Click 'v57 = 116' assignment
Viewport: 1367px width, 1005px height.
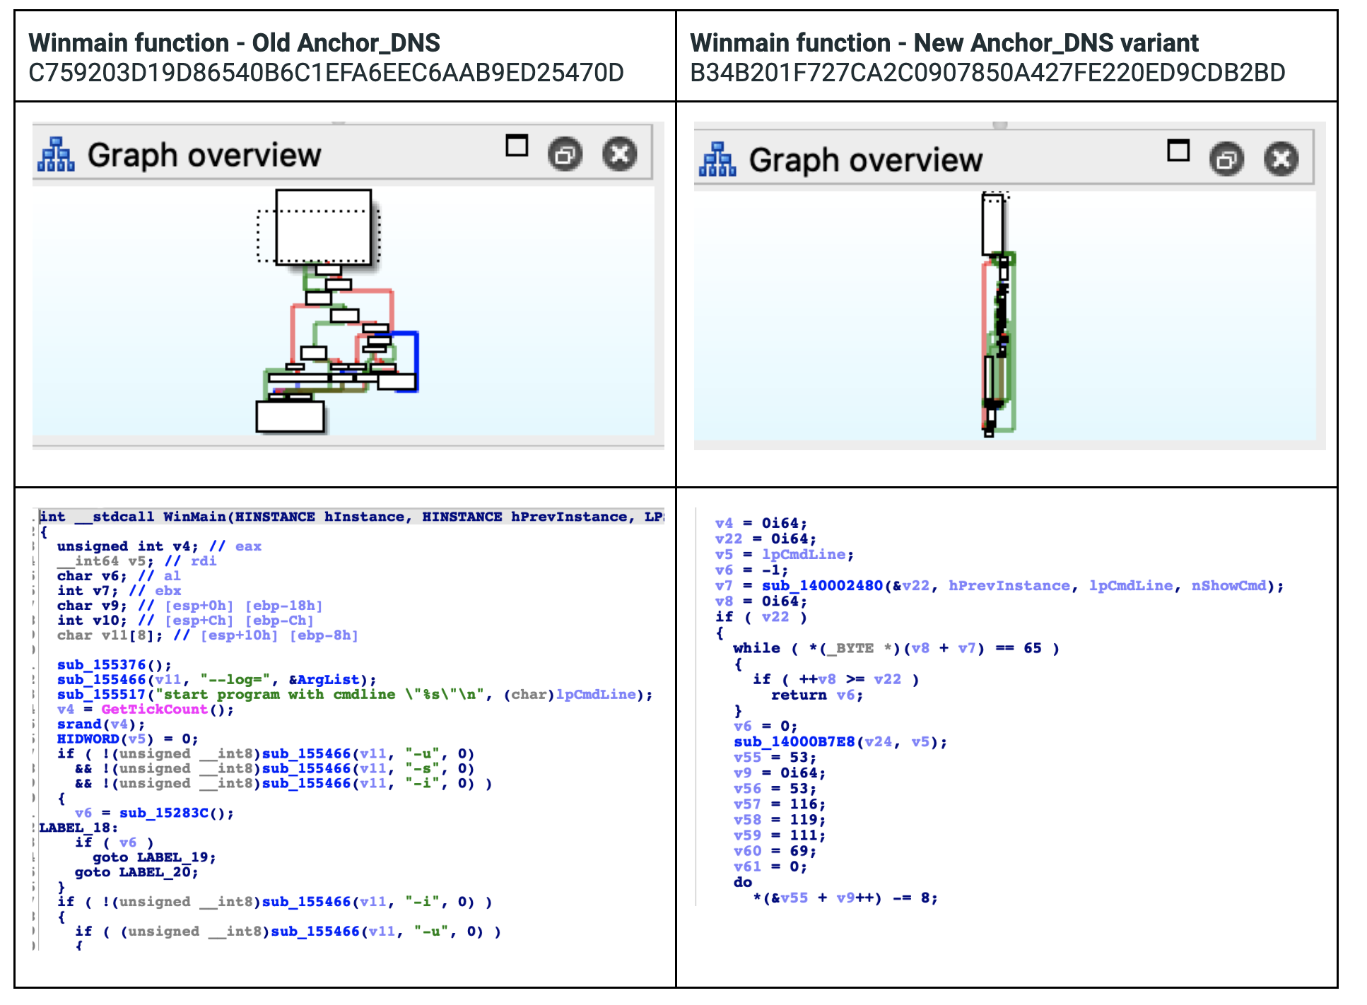(x=780, y=804)
